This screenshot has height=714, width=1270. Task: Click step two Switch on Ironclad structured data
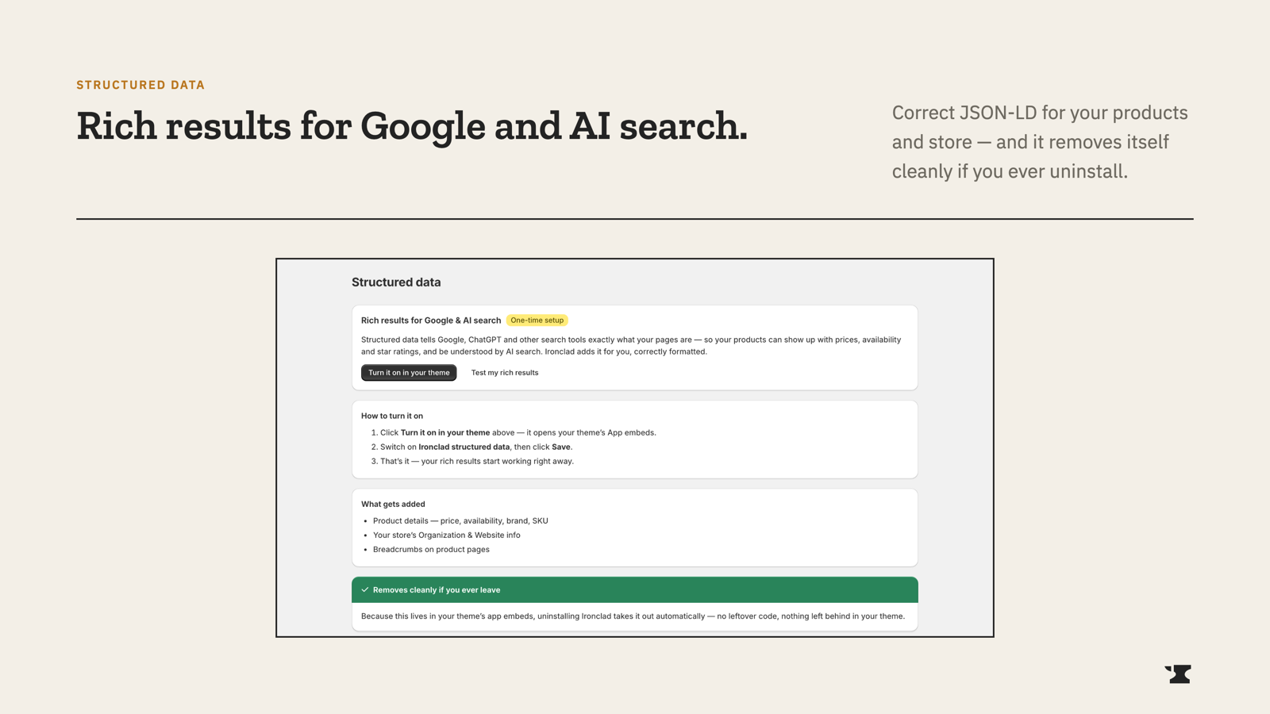pyautogui.click(x=476, y=447)
